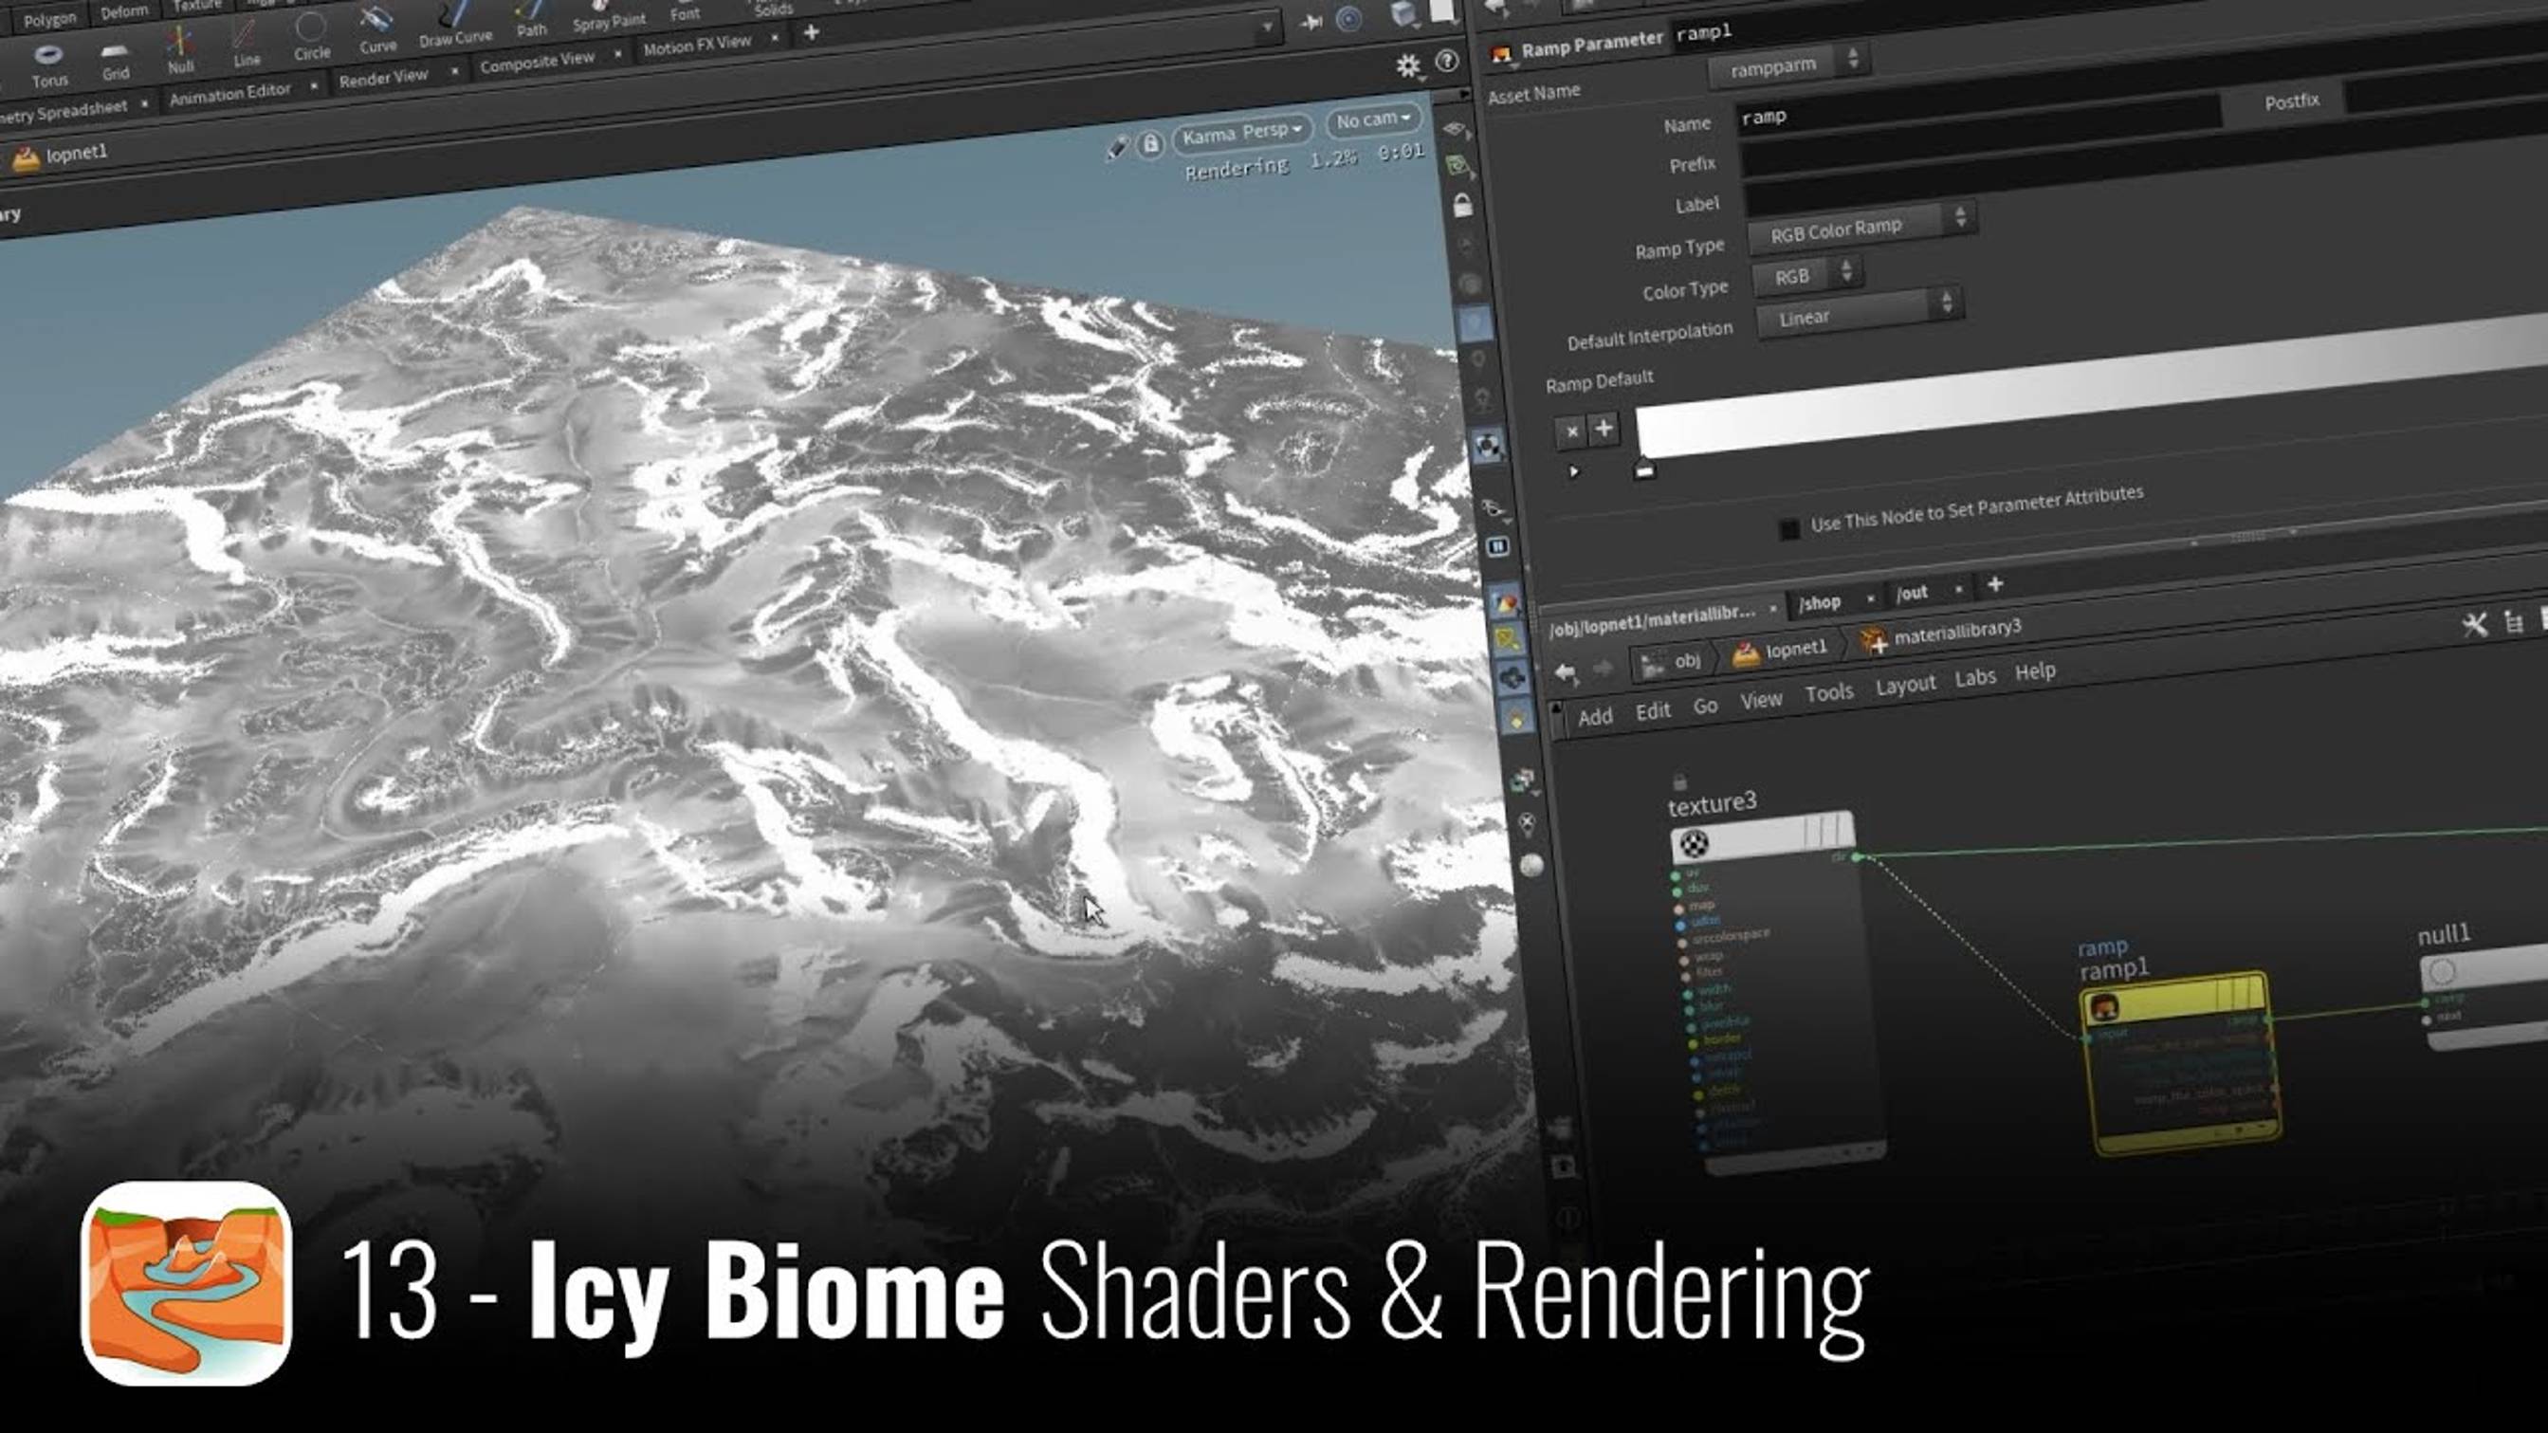The image size is (2548, 1433).
Task: Toggle the padlock in the viewport right sidebar
Action: [x=1463, y=206]
